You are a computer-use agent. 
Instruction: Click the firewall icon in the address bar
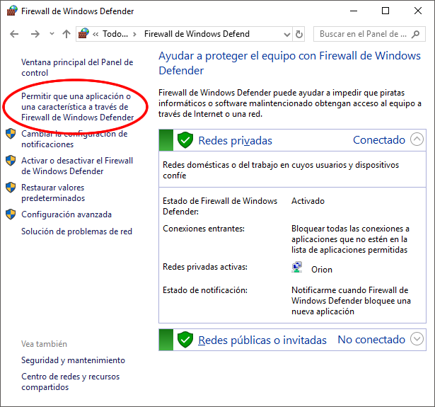(x=83, y=34)
